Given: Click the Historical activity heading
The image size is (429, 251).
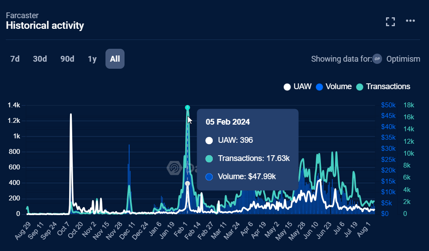Looking at the screenshot, I should point(45,25).
